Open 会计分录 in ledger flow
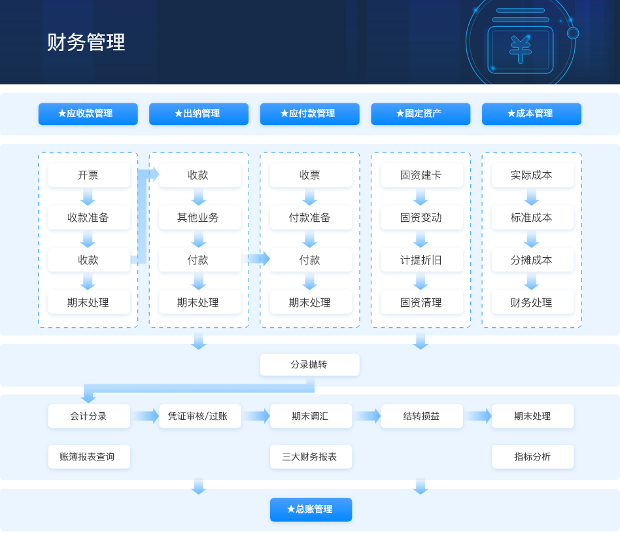 pyautogui.click(x=89, y=416)
